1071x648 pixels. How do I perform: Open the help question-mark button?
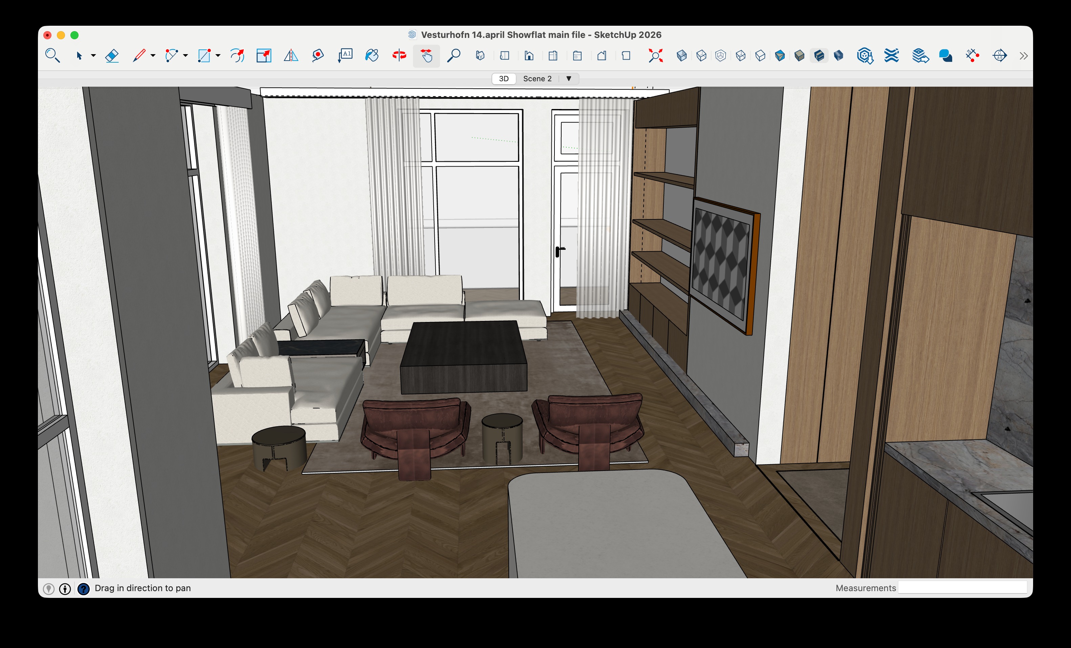pyautogui.click(x=84, y=588)
